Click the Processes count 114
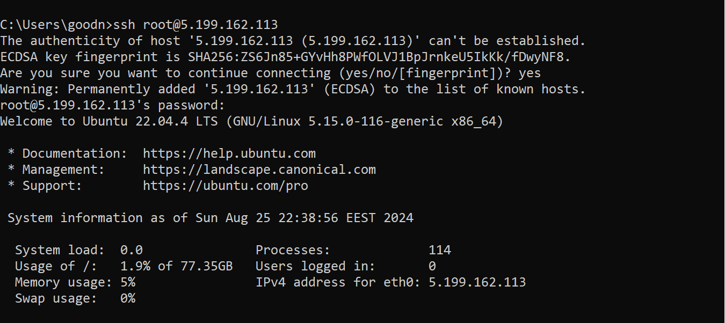The width and height of the screenshot is (725, 323). tap(439, 250)
